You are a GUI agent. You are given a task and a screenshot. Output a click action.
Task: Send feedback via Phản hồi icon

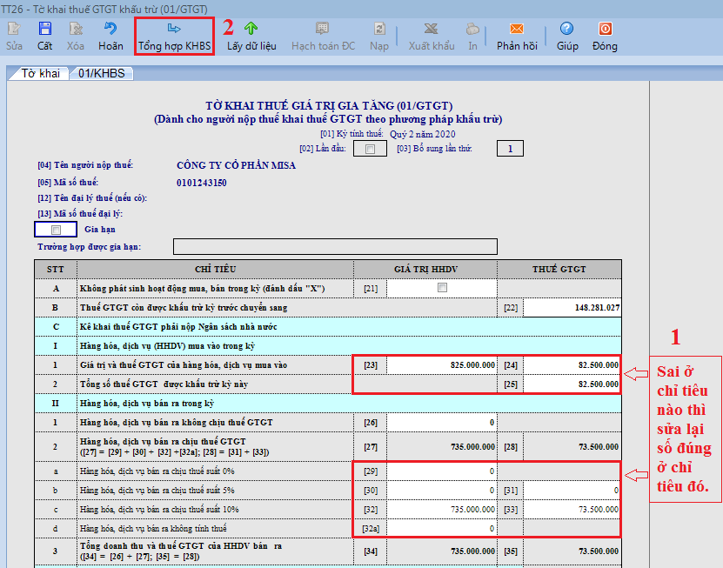(x=517, y=29)
